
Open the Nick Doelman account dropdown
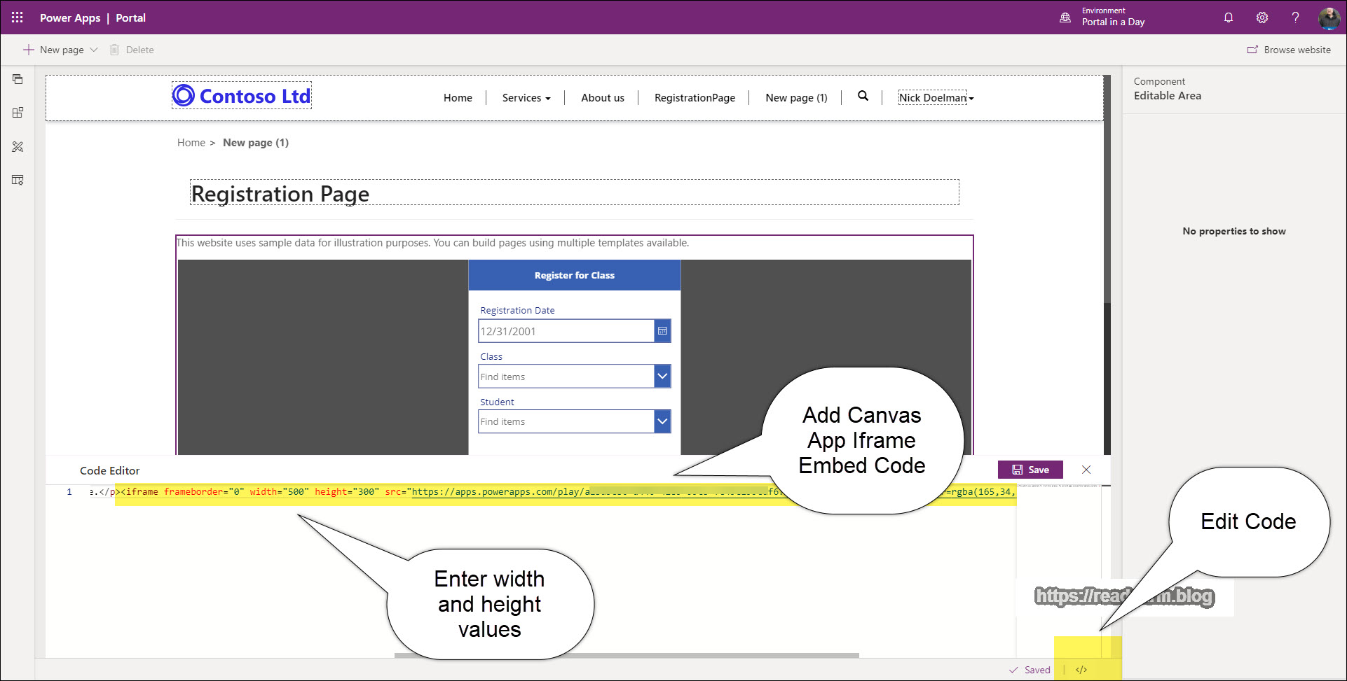(936, 97)
